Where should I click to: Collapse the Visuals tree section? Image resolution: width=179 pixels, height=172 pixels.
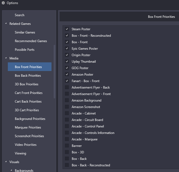[x=6, y=161]
